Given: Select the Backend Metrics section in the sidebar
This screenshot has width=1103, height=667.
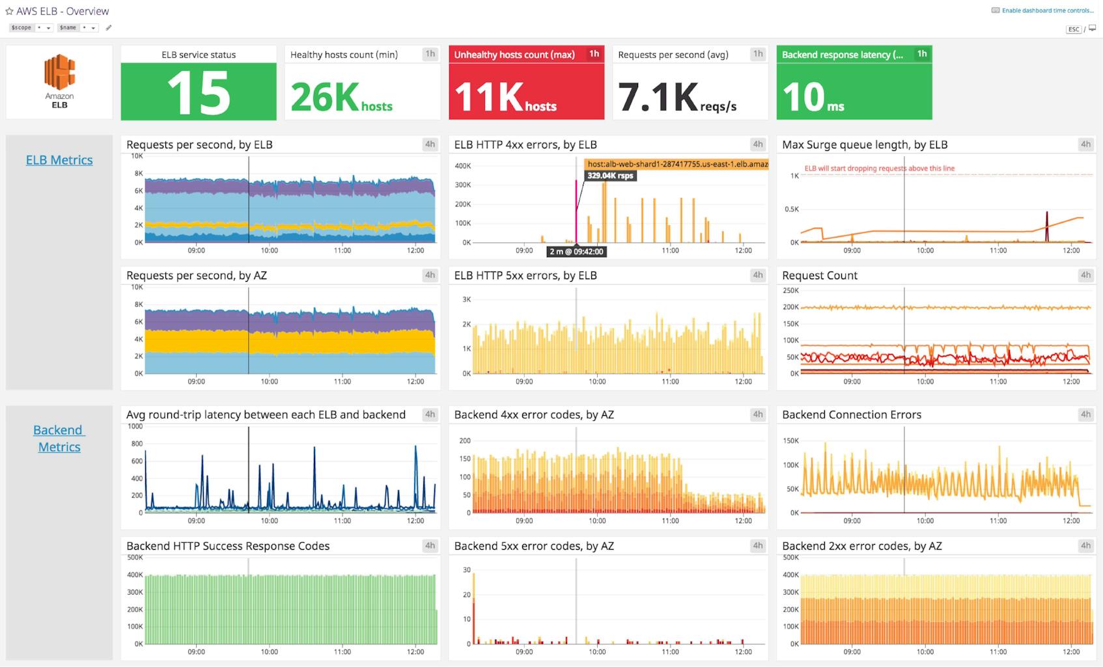Looking at the screenshot, I should pyautogui.click(x=59, y=438).
